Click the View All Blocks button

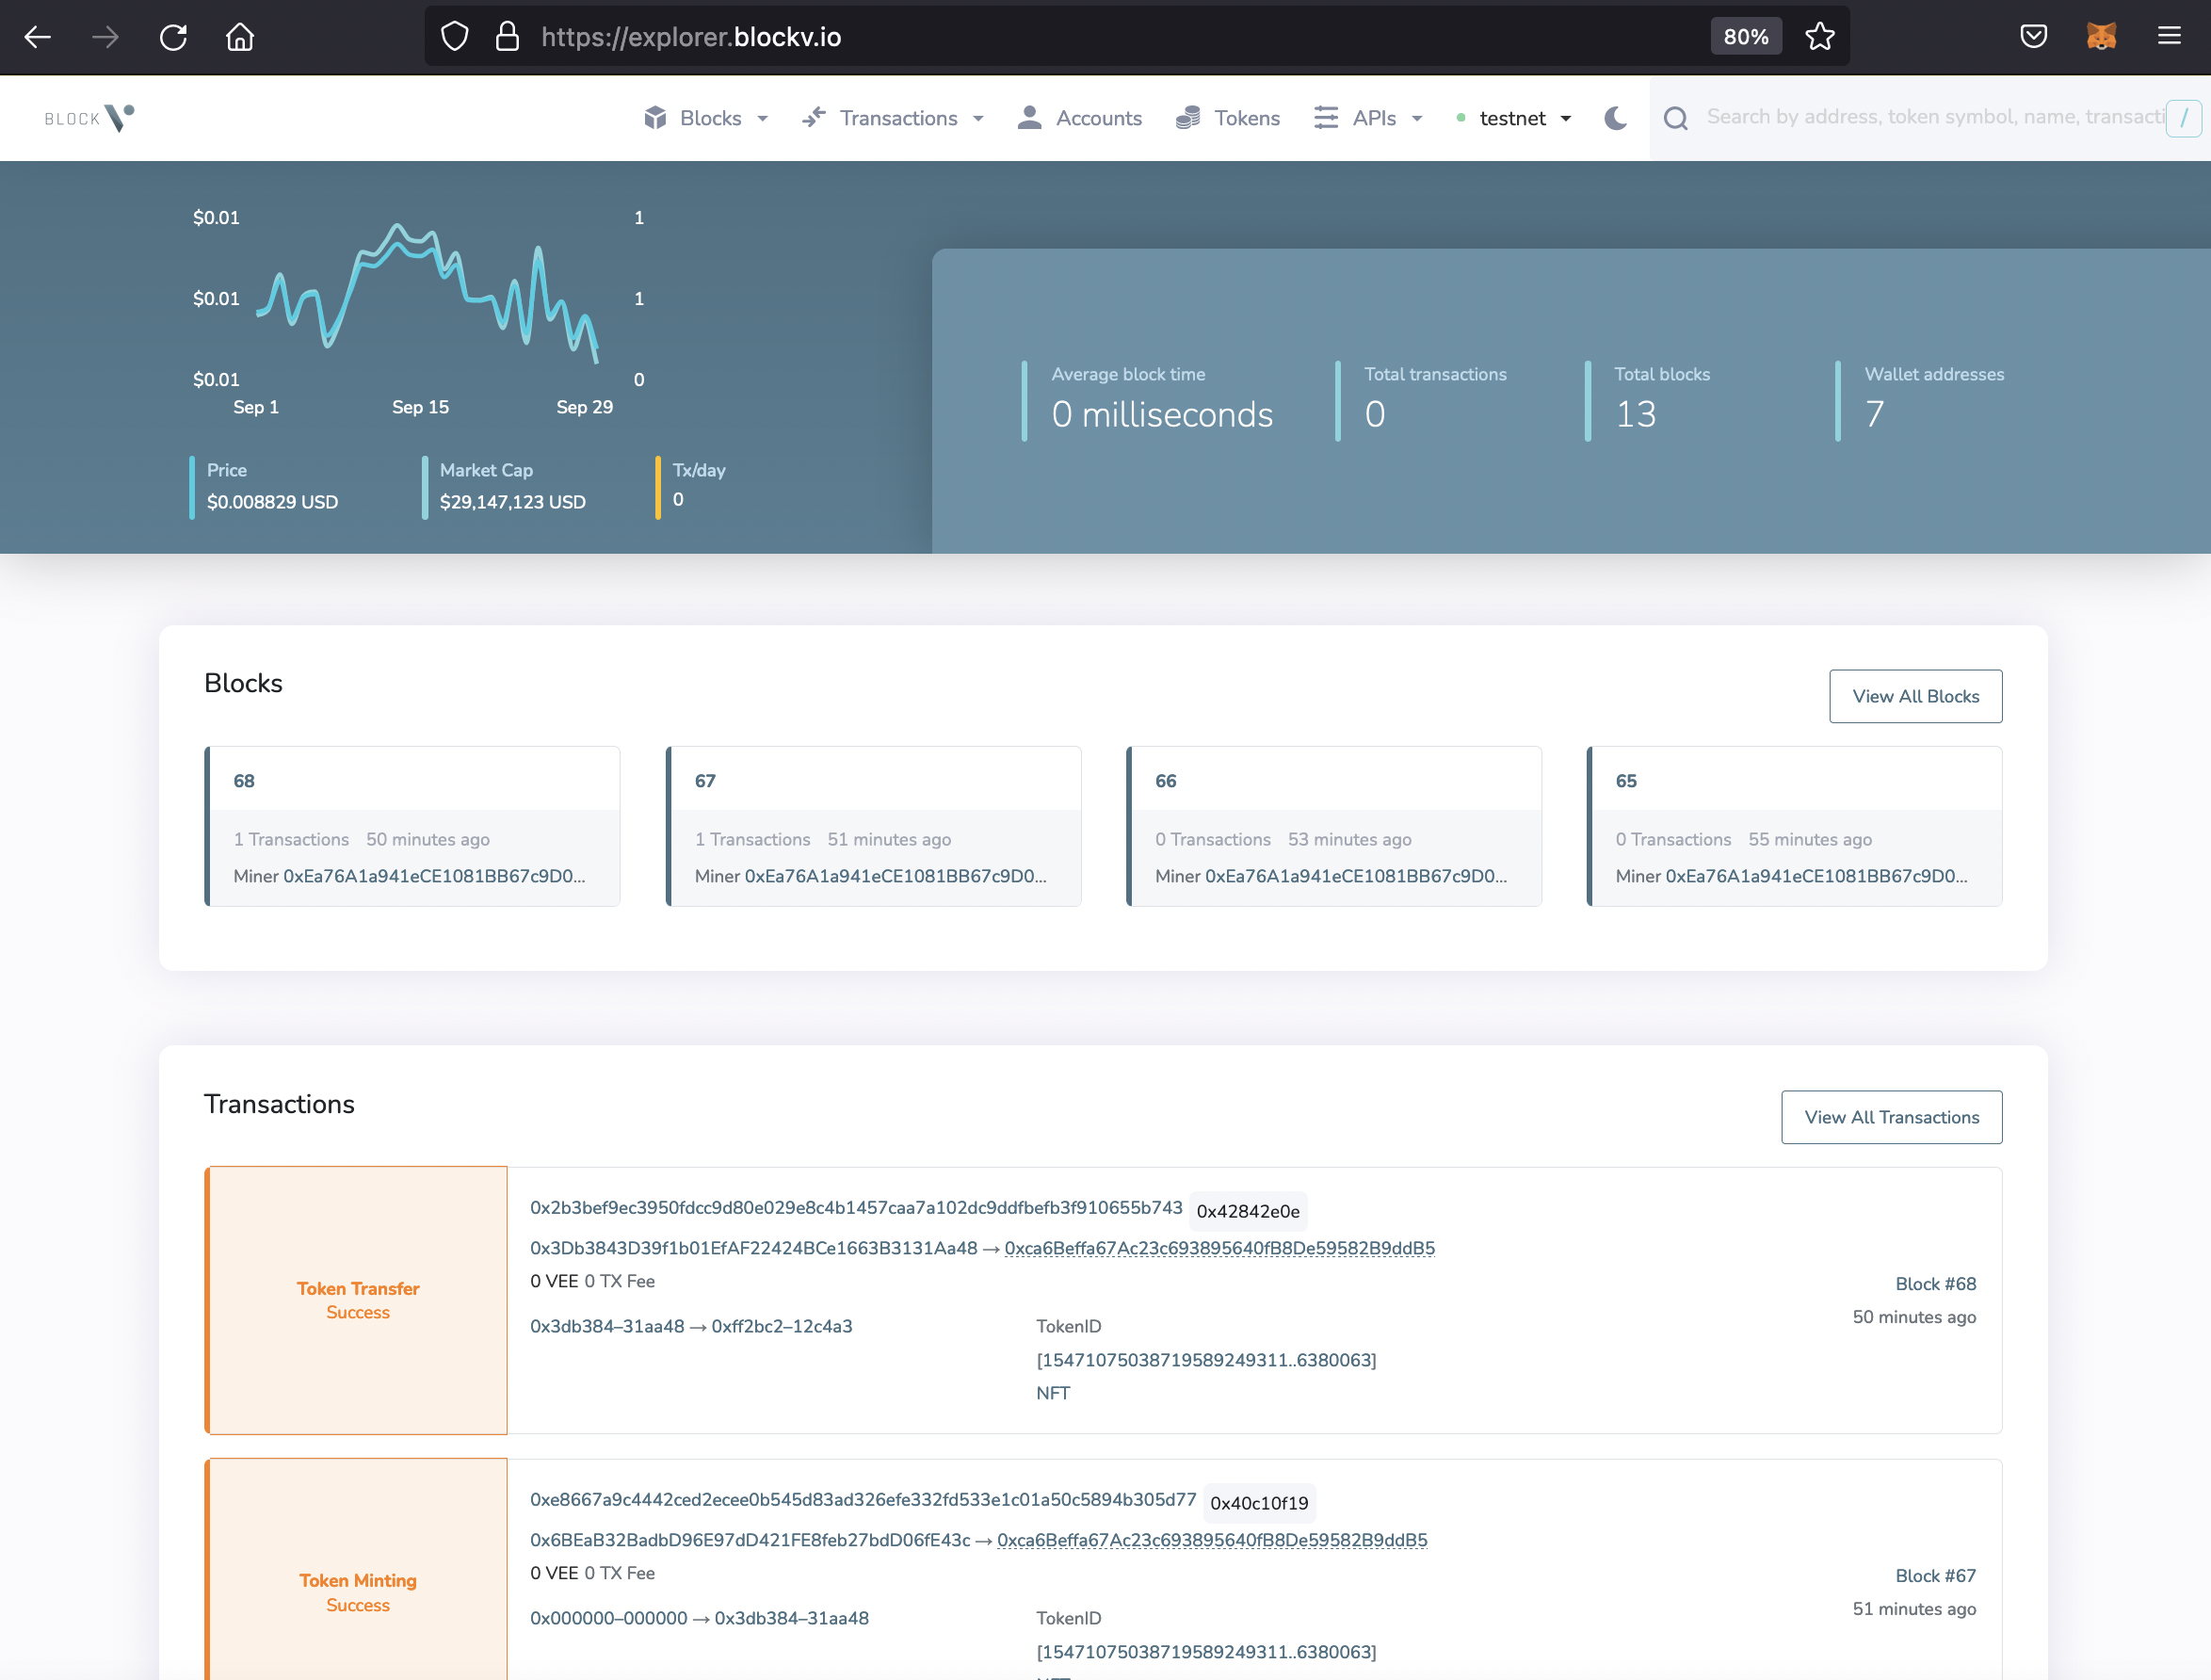click(1915, 695)
